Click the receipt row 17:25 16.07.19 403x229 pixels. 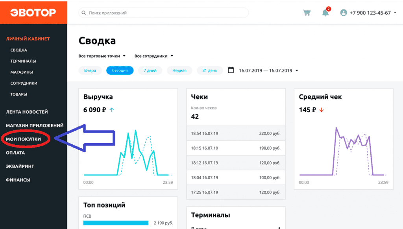pyautogui.click(x=236, y=192)
